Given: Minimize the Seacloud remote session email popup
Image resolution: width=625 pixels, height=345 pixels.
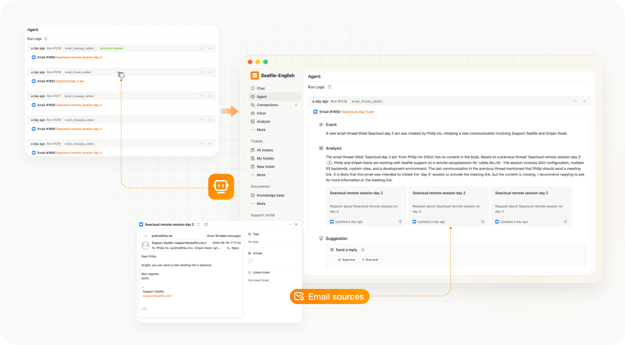Looking at the screenshot, I should point(290,225).
